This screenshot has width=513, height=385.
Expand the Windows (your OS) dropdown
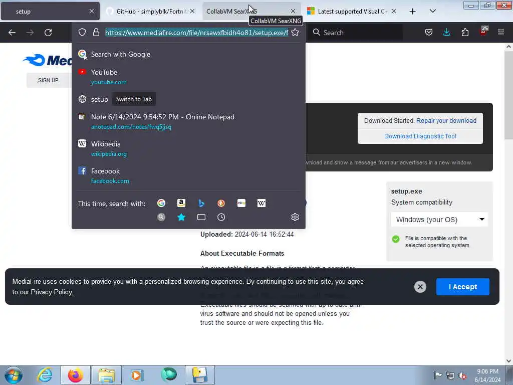(439, 220)
